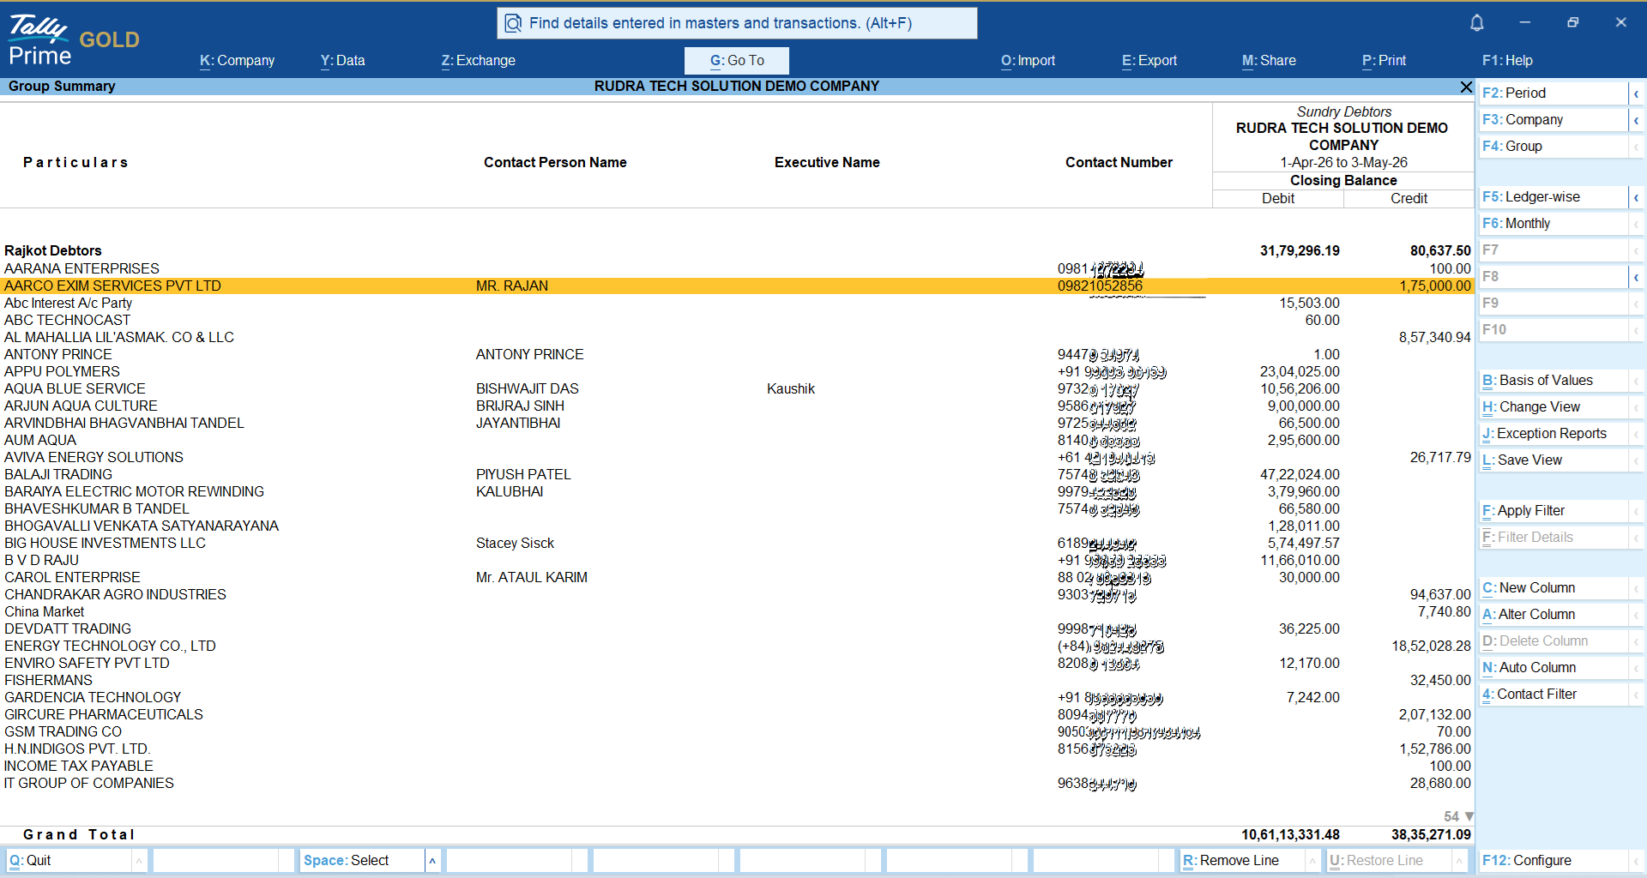1647x878 pixels.
Task: Click the notification bell icon
Action: pos(1476,23)
